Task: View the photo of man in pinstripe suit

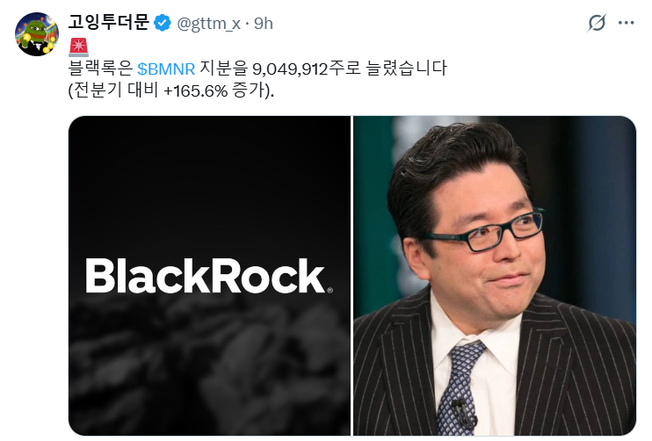Action: click(x=495, y=276)
